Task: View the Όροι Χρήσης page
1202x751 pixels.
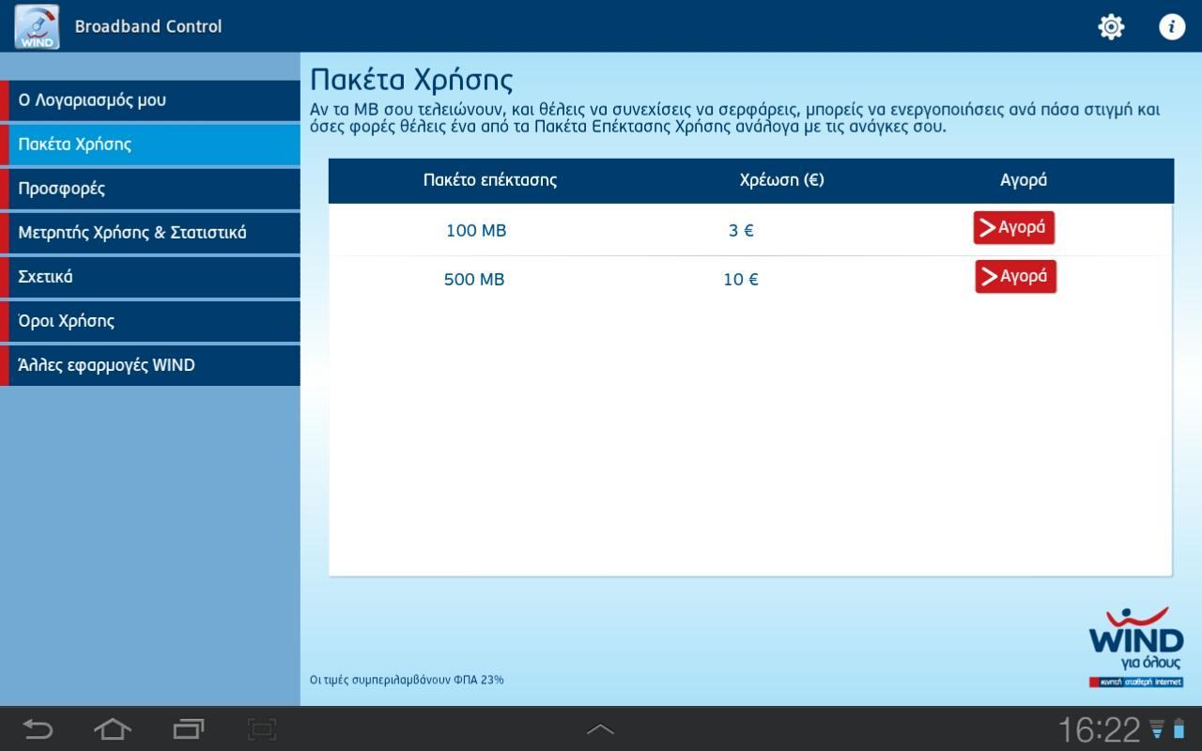Action: [x=150, y=320]
